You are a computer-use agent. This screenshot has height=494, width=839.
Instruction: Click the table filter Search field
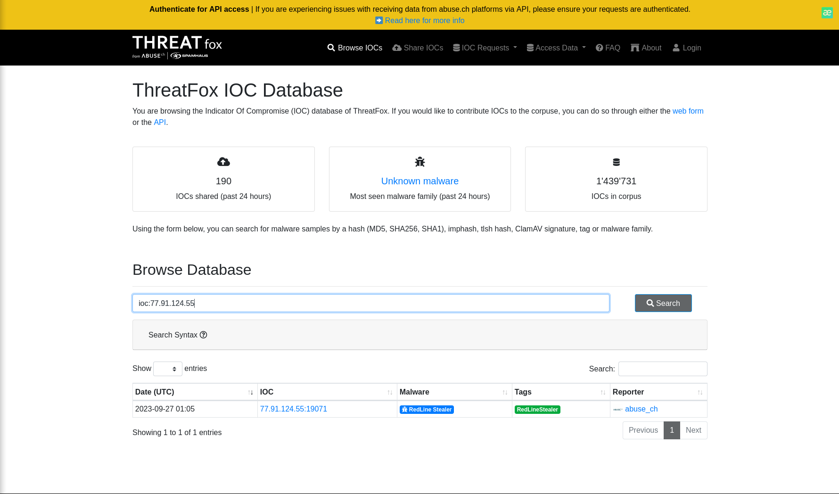coord(663,369)
